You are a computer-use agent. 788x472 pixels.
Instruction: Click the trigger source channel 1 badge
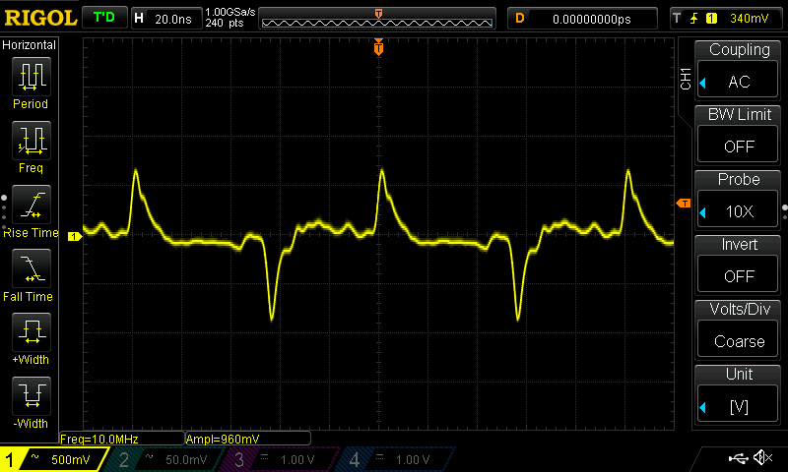pyautogui.click(x=711, y=19)
